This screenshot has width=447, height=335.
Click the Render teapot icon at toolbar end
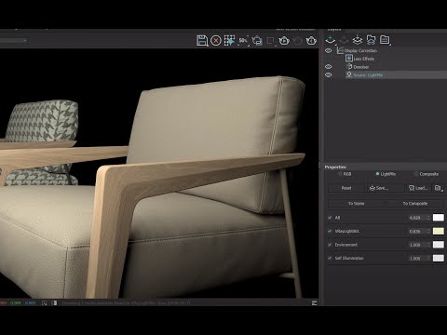311,41
